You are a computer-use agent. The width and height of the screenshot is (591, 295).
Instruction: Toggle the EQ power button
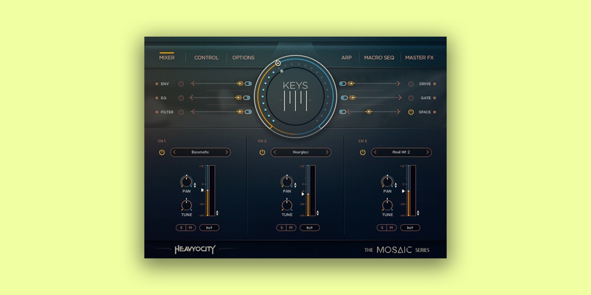[x=181, y=98]
